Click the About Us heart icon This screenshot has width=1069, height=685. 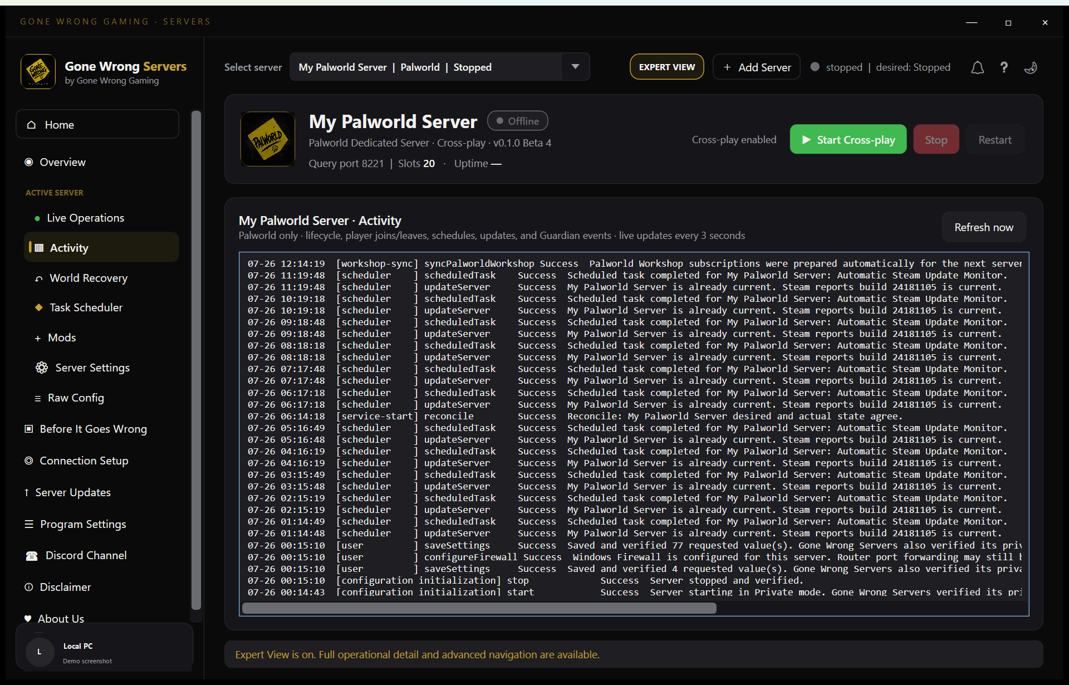pyautogui.click(x=28, y=619)
